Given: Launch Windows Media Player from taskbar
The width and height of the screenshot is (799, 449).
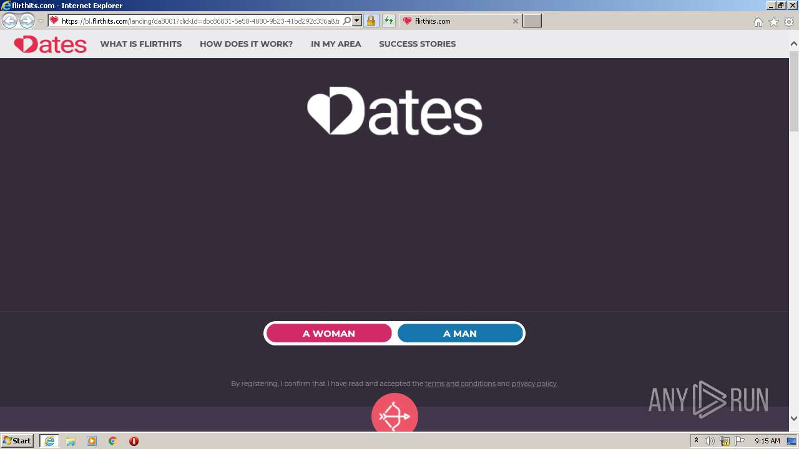Looking at the screenshot, I should (92, 441).
